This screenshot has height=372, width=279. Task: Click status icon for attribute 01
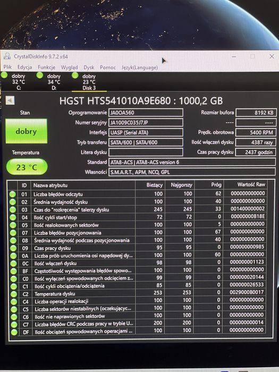[13, 195]
